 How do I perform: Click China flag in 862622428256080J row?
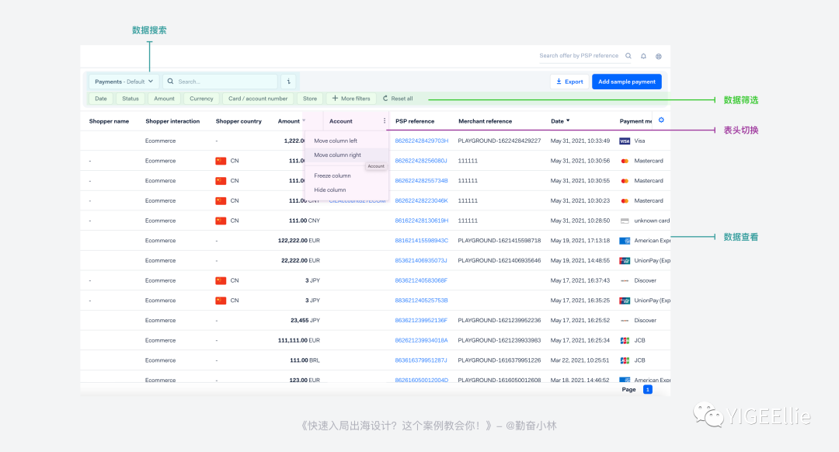[221, 161]
